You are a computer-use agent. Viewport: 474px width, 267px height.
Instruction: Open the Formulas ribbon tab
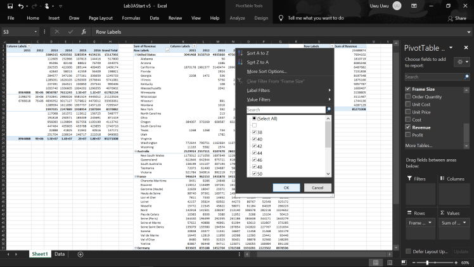coord(131,18)
